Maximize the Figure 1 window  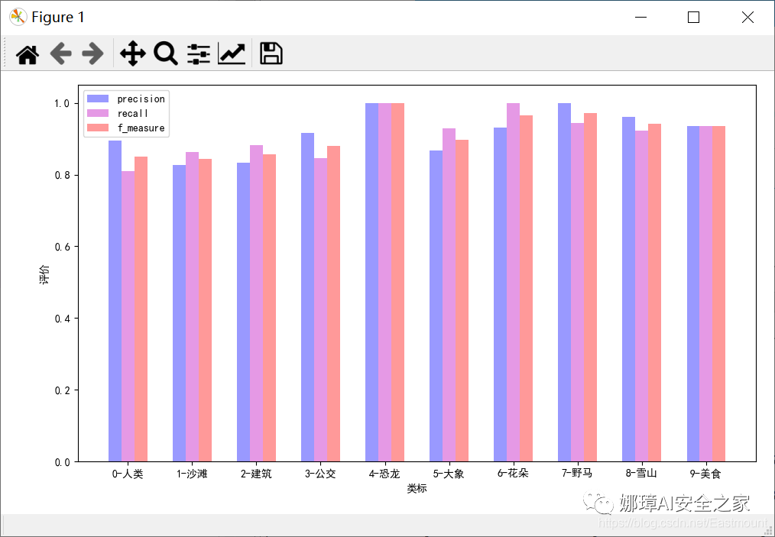coord(693,18)
